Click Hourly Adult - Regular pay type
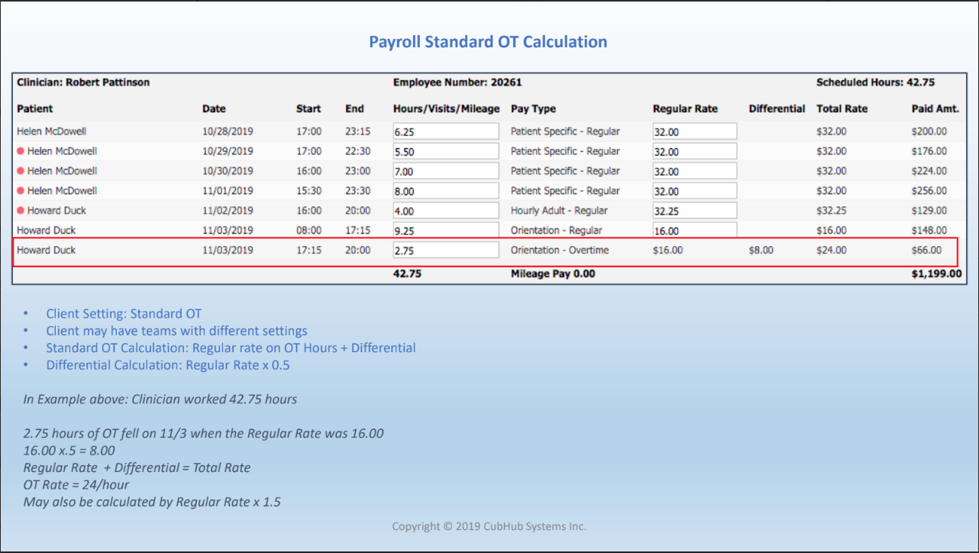Viewport: 979px width, 553px height. pos(561,211)
